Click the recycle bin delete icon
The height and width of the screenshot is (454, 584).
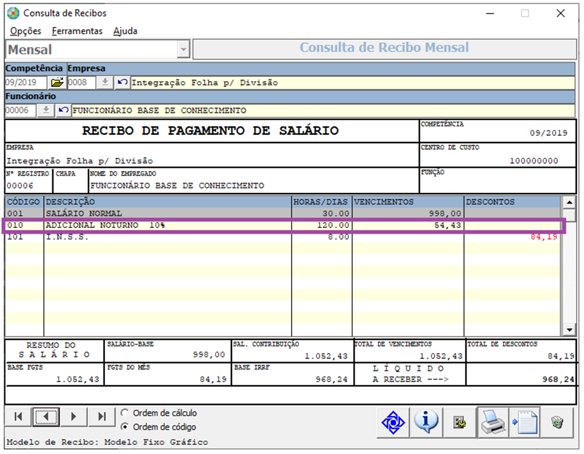(x=557, y=422)
